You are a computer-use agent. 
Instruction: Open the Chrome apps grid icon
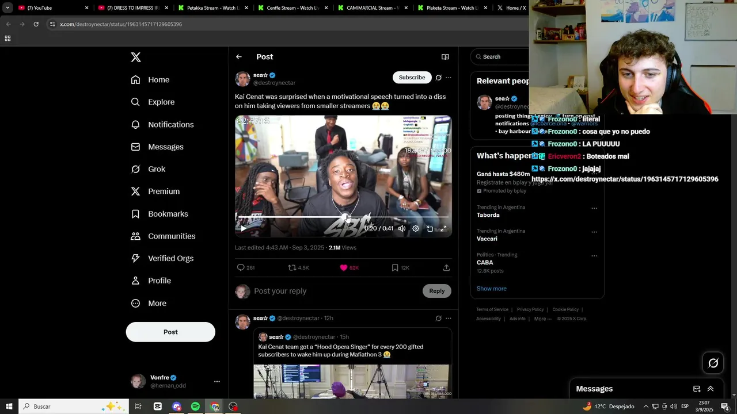[7, 39]
